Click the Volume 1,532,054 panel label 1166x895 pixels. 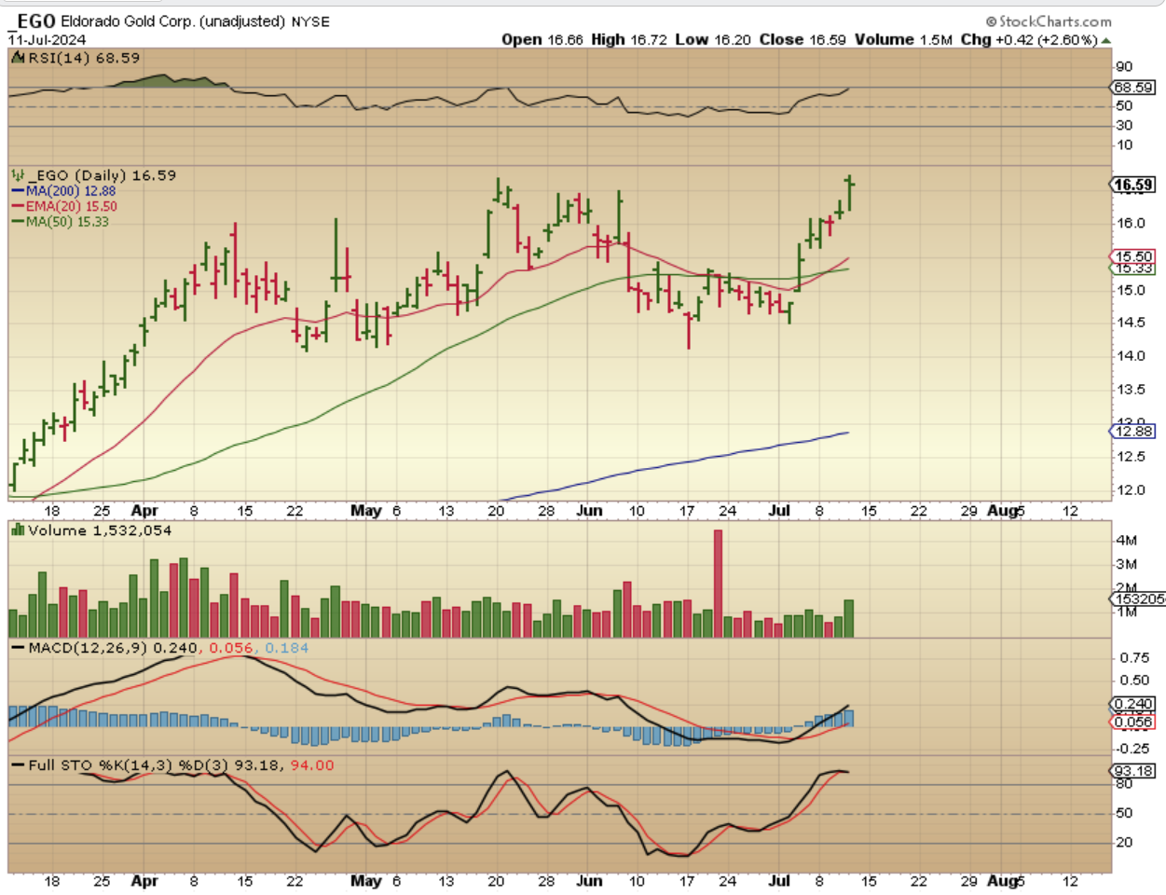click(x=100, y=530)
